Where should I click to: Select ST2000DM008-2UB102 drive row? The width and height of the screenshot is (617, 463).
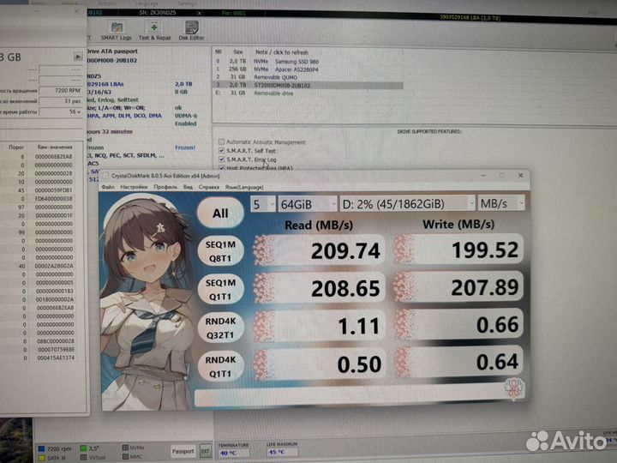click(x=308, y=85)
